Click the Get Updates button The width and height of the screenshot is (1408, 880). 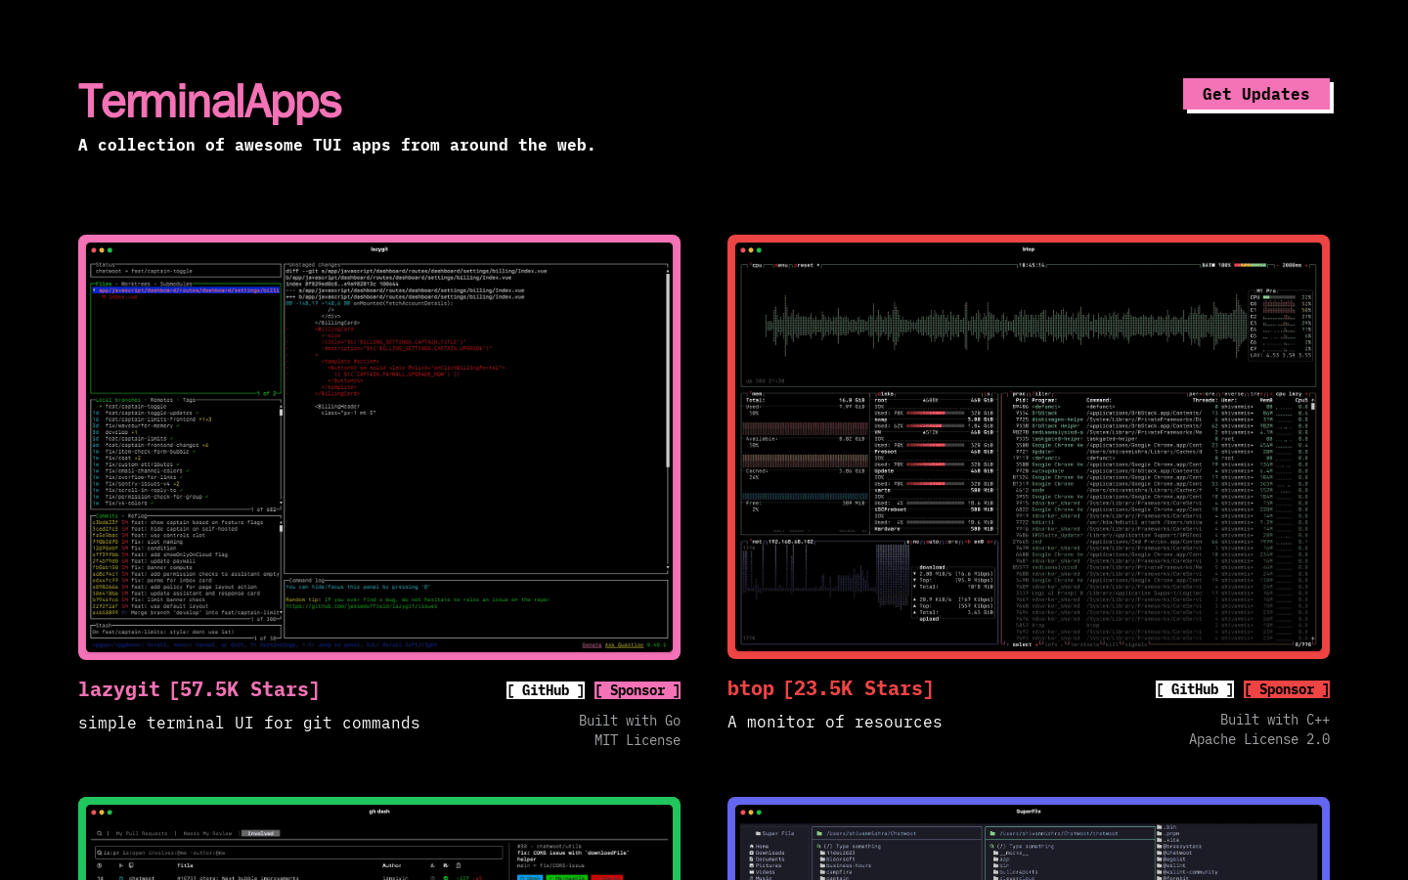(1255, 94)
